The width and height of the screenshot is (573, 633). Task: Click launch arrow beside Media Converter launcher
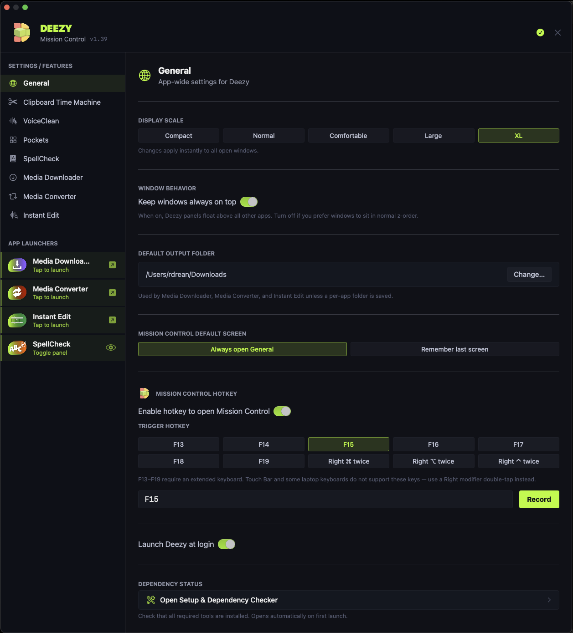coord(113,293)
